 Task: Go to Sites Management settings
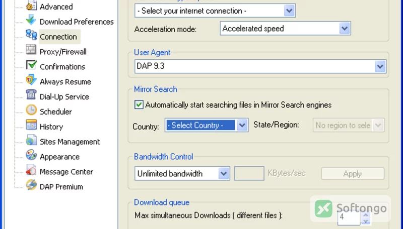click(x=70, y=142)
